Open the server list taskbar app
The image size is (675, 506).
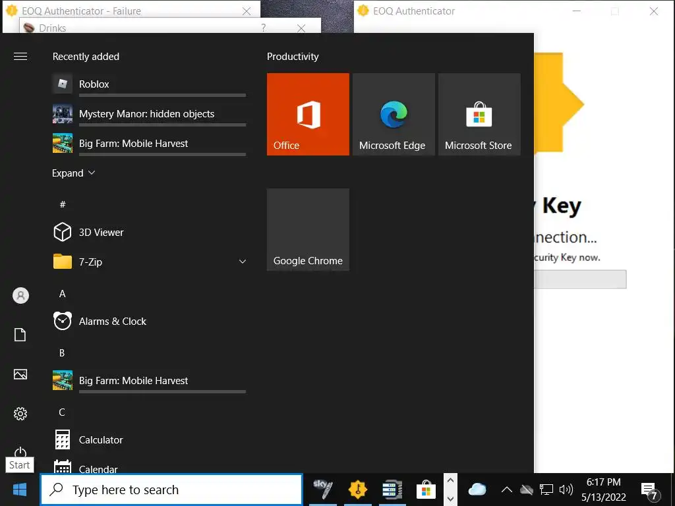coord(392,490)
